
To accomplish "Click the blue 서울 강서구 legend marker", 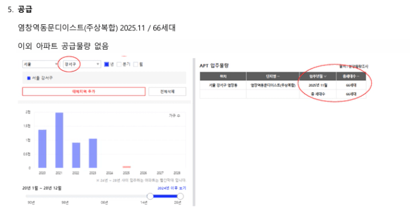I will point(29,78).
